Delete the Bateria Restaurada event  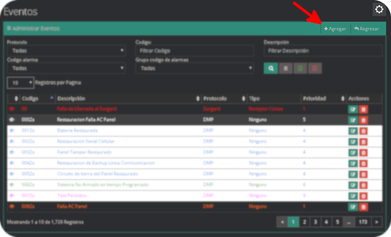pyautogui.click(x=363, y=131)
